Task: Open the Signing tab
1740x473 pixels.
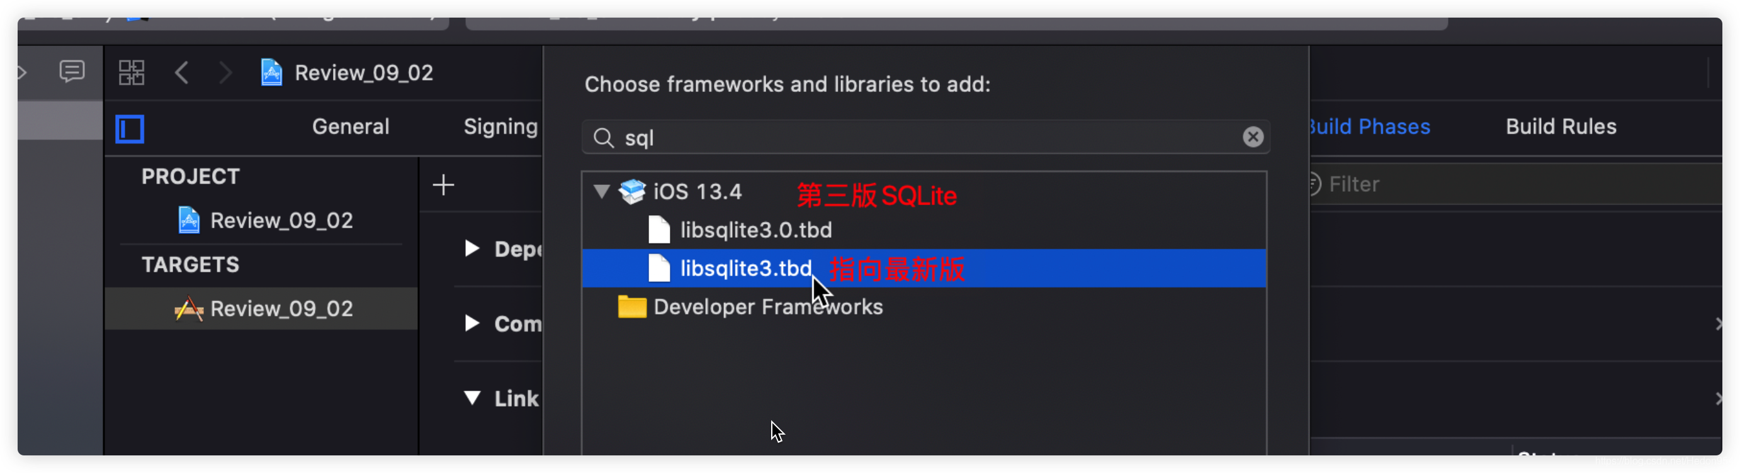Action: pyautogui.click(x=500, y=126)
